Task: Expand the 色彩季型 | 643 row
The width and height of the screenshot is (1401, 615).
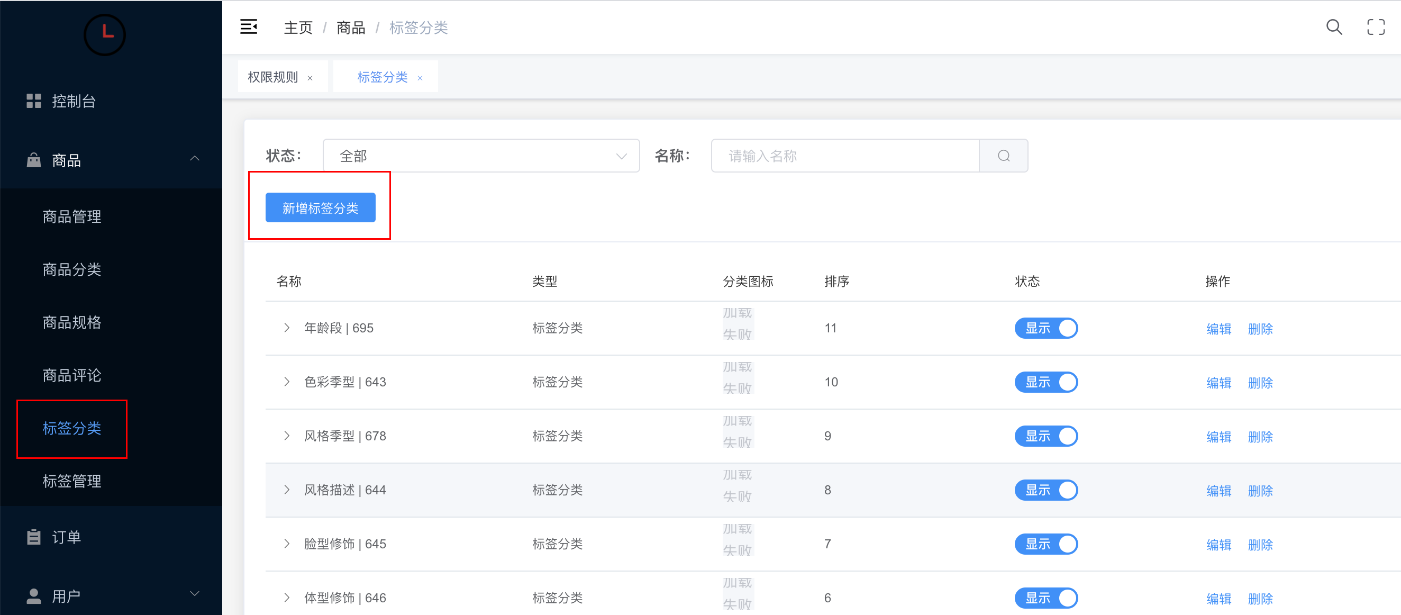Action: pyautogui.click(x=287, y=382)
